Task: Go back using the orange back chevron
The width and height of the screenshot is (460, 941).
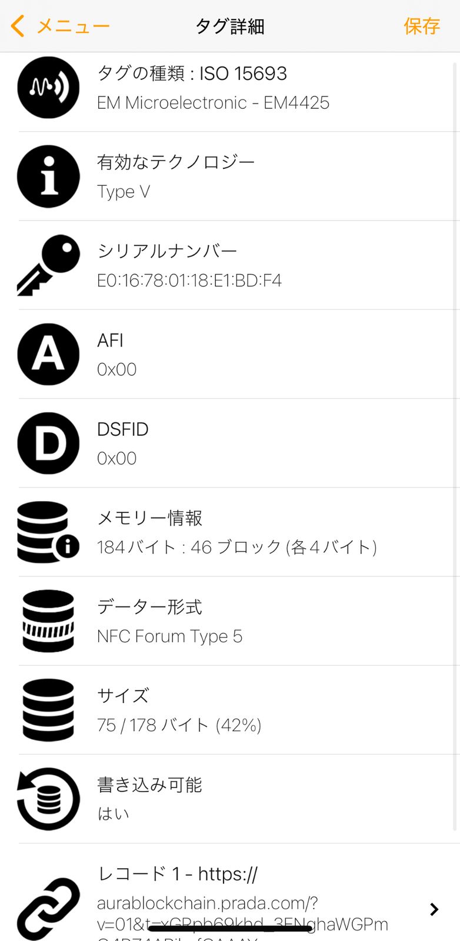Action: point(18,26)
